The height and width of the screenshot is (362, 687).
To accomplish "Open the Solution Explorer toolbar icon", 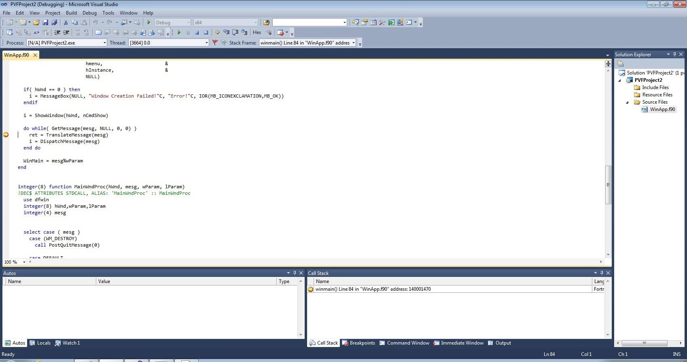I will 355,23.
